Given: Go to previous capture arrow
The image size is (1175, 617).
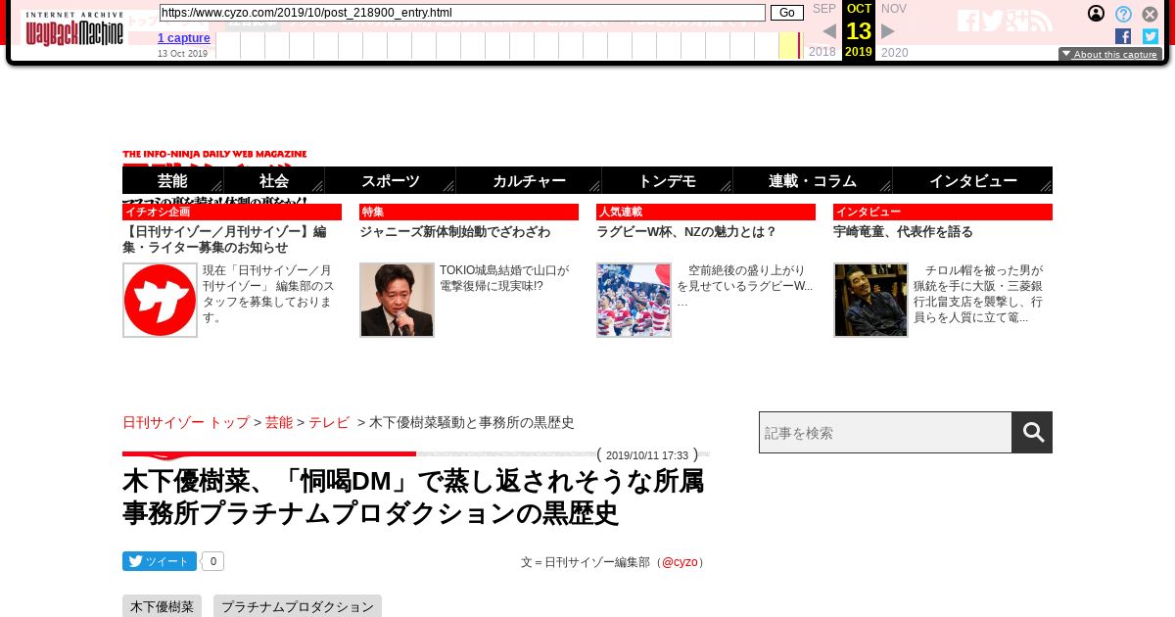Looking at the screenshot, I should coord(829,31).
